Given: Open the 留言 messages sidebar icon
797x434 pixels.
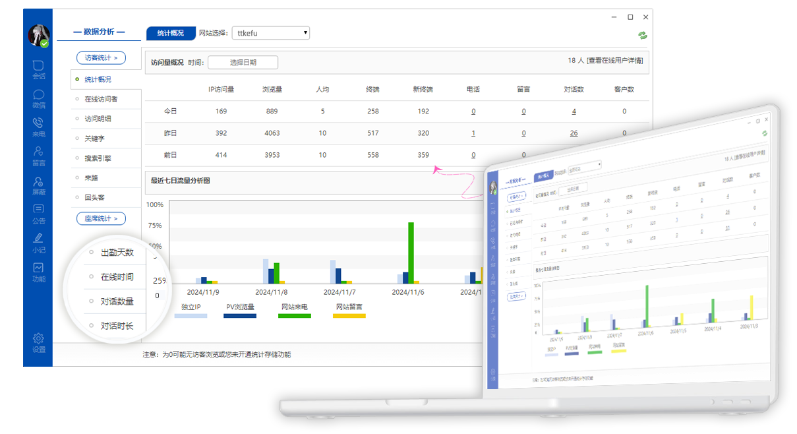Looking at the screenshot, I should 38,156.
